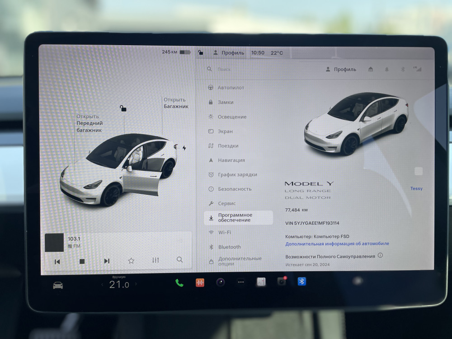Open the orange audio media app

coord(200,282)
